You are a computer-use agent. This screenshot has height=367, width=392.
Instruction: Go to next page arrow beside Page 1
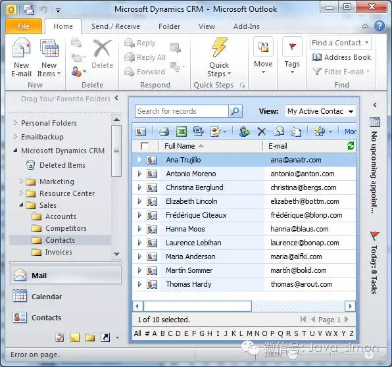pyautogui.click(x=347, y=319)
